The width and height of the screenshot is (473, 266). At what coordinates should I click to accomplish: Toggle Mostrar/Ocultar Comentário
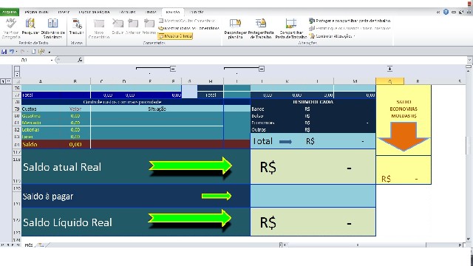(x=187, y=21)
